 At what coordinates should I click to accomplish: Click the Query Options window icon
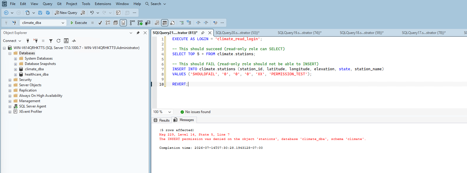click(116, 23)
